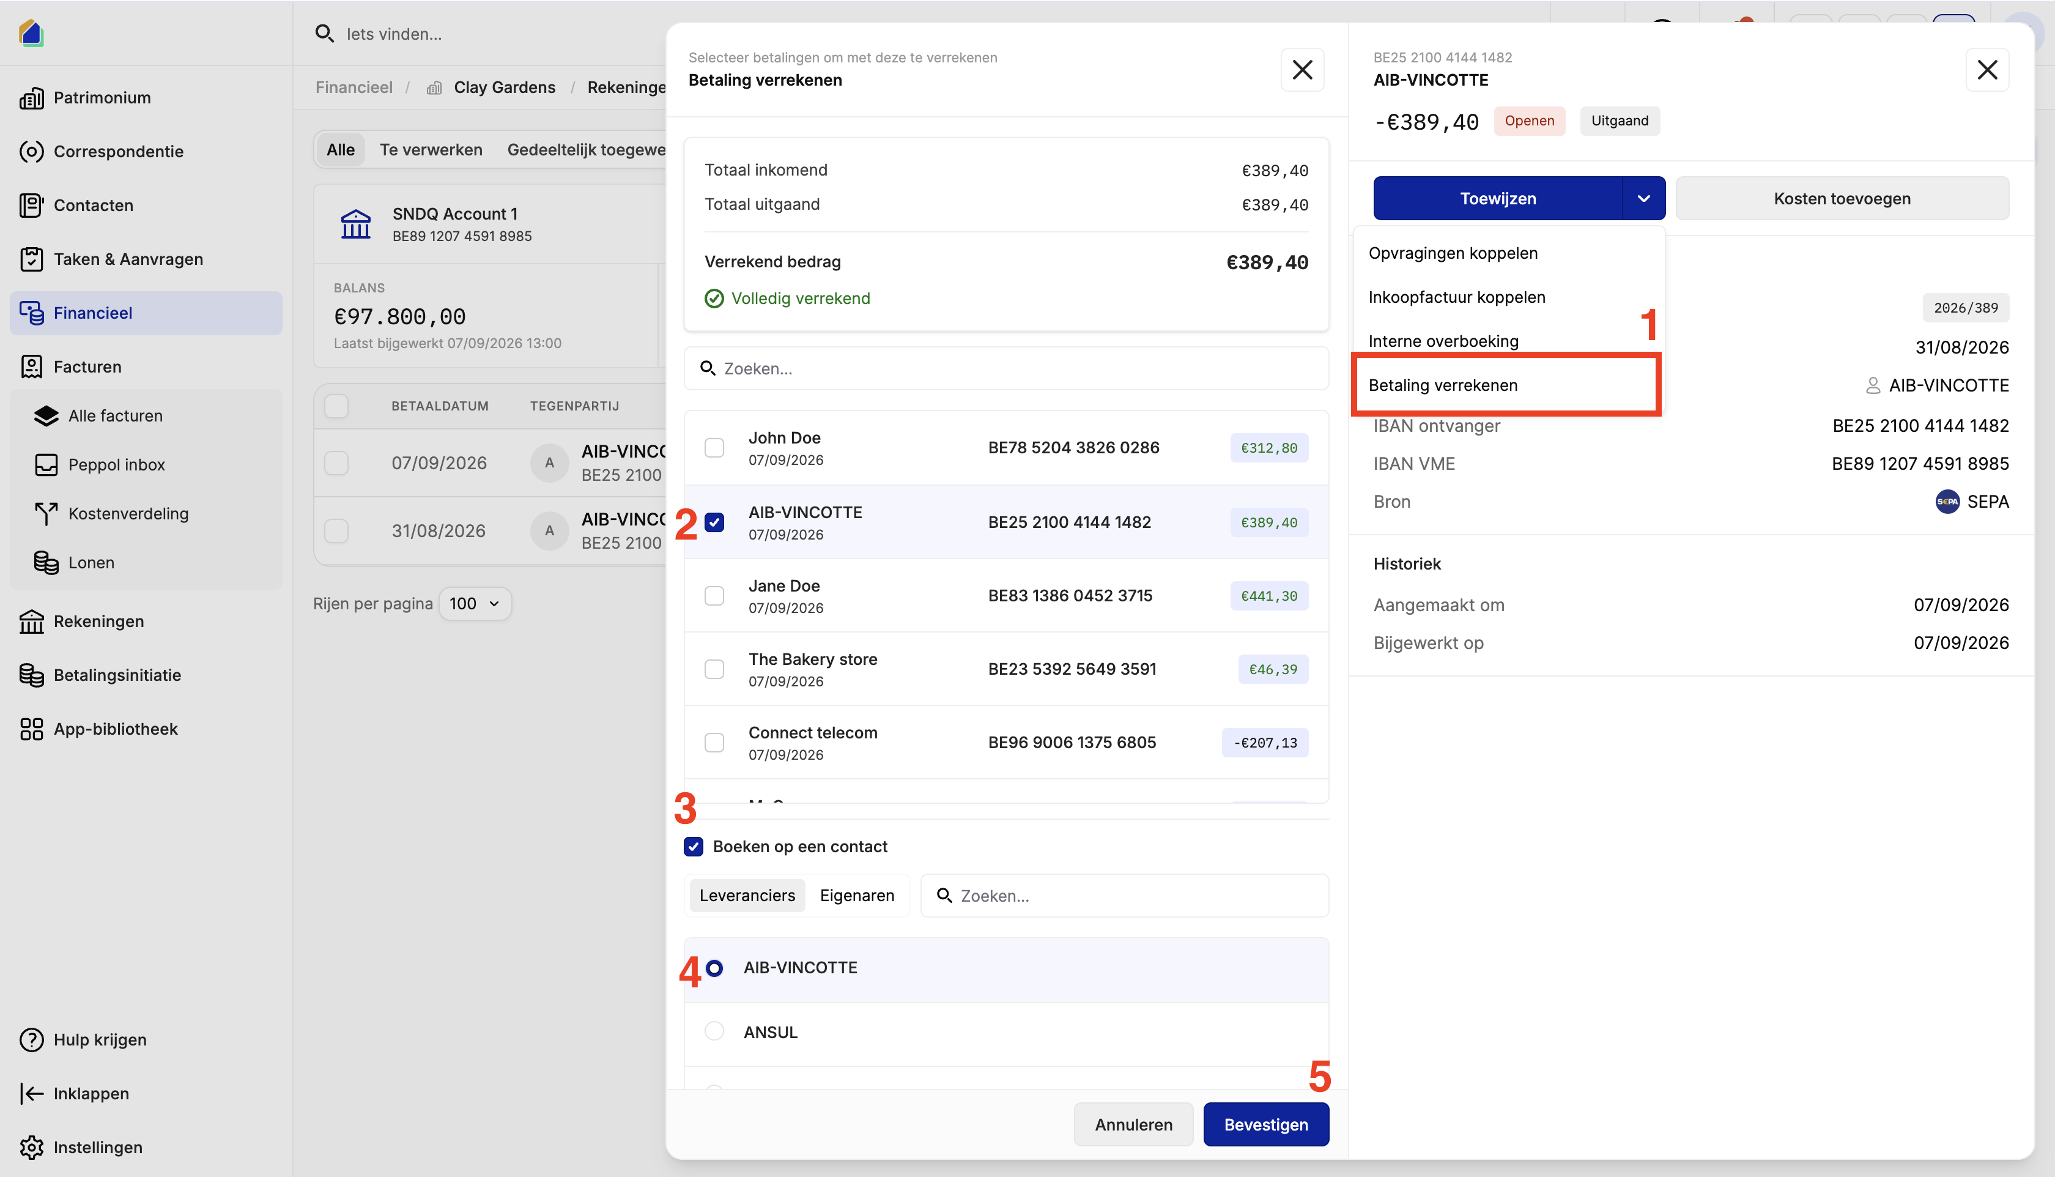
Task: Go to Contacten icon in sidebar
Action: [32, 206]
